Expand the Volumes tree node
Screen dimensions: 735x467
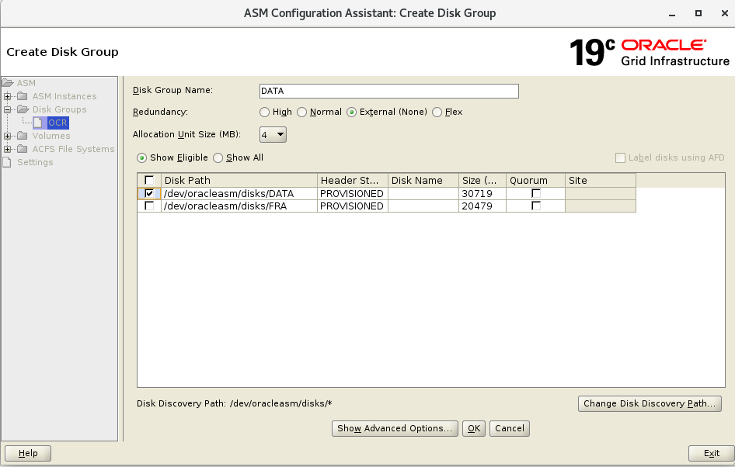[x=8, y=136]
